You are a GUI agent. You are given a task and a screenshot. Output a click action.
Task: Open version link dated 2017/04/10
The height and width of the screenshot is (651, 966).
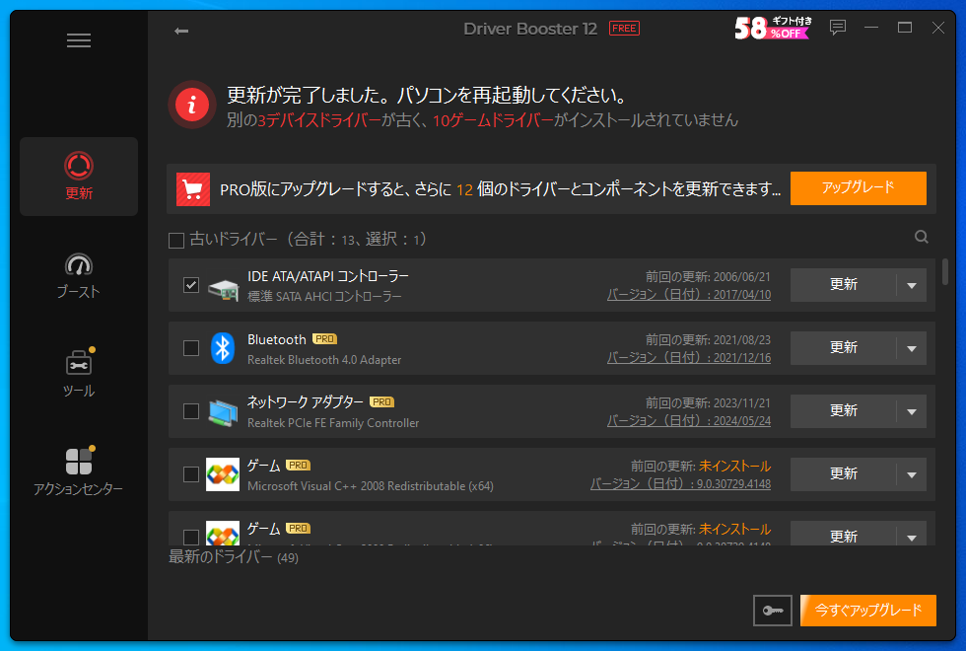coord(689,295)
